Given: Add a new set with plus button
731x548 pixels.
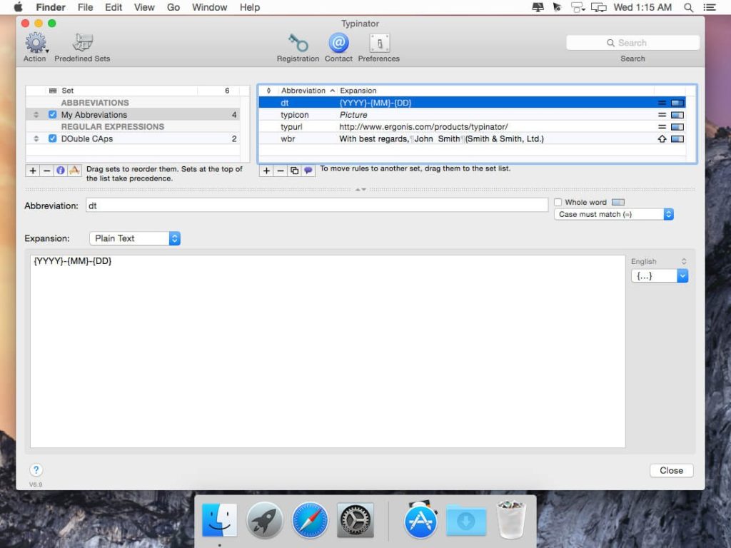Looking at the screenshot, I should 33,171.
